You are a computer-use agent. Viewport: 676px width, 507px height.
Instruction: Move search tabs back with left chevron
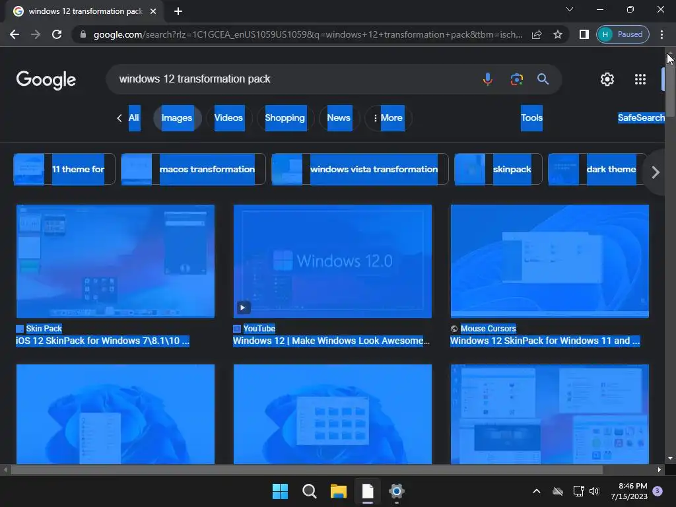point(119,118)
